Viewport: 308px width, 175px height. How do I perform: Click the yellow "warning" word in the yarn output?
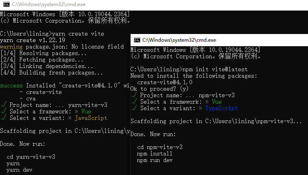click(11, 47)
